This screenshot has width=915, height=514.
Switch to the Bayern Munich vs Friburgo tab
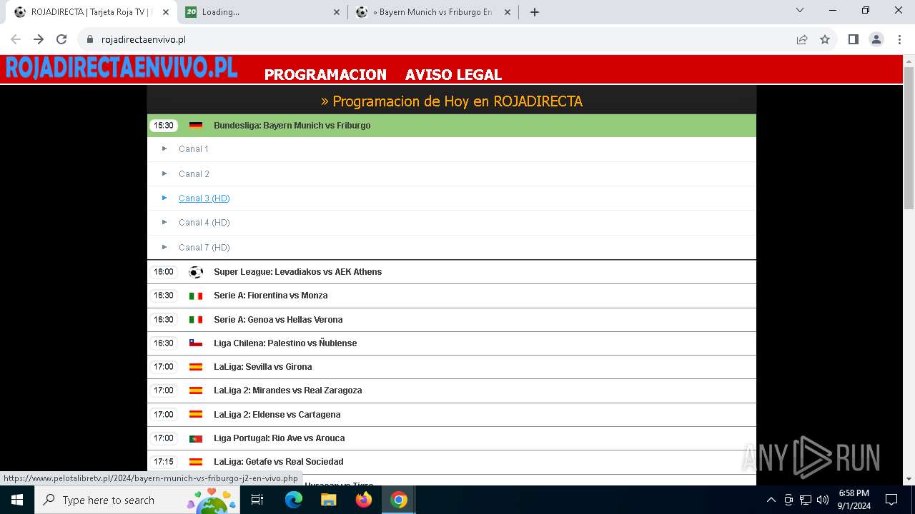point(433,12)
